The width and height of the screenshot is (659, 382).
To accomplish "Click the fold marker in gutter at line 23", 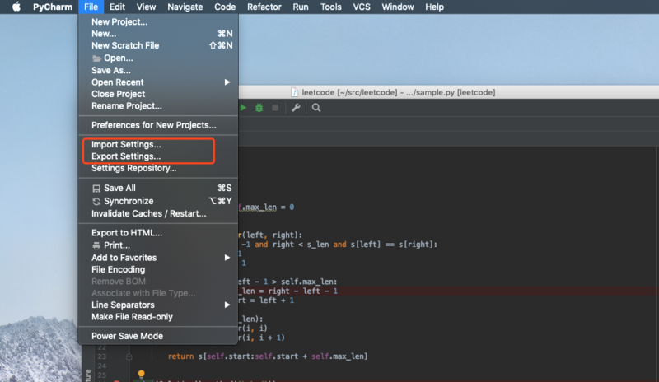I will [x=129, y=356].
